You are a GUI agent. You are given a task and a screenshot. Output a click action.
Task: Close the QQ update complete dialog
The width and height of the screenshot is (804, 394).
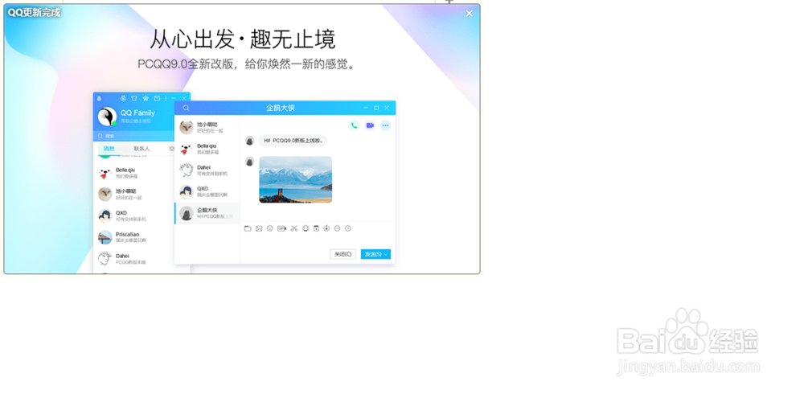[470, 14]
